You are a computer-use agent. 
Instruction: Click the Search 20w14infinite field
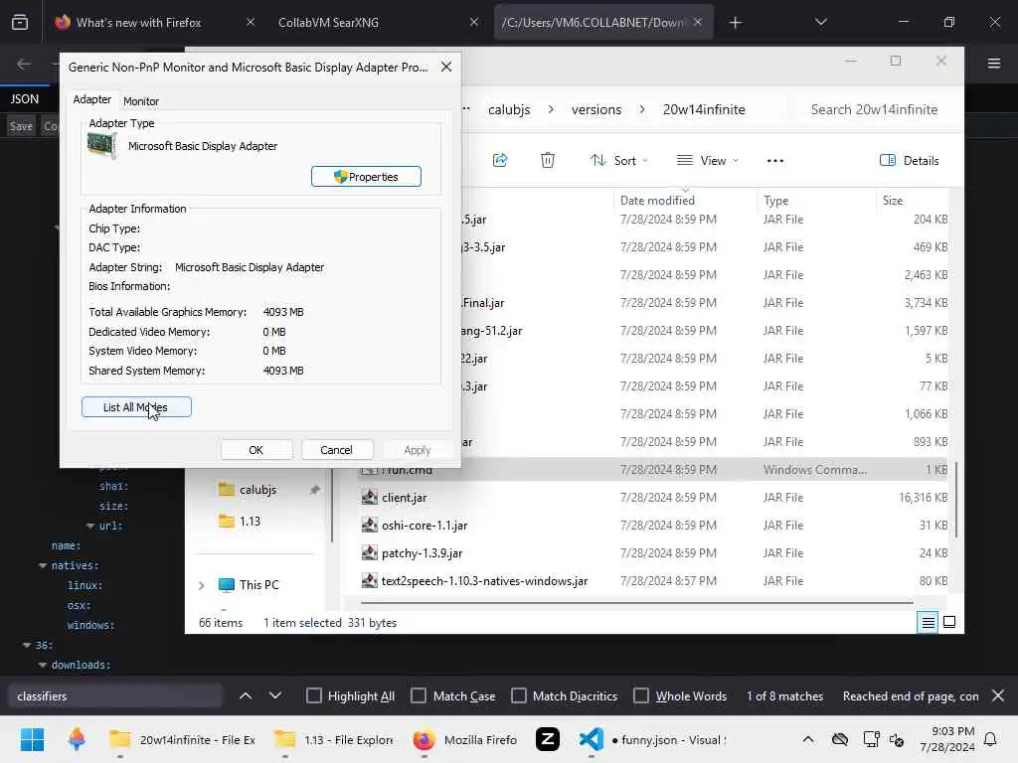[x=874, y=109]
